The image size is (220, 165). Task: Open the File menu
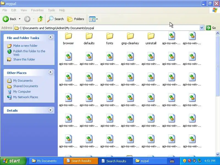click(x=5, y=10)
